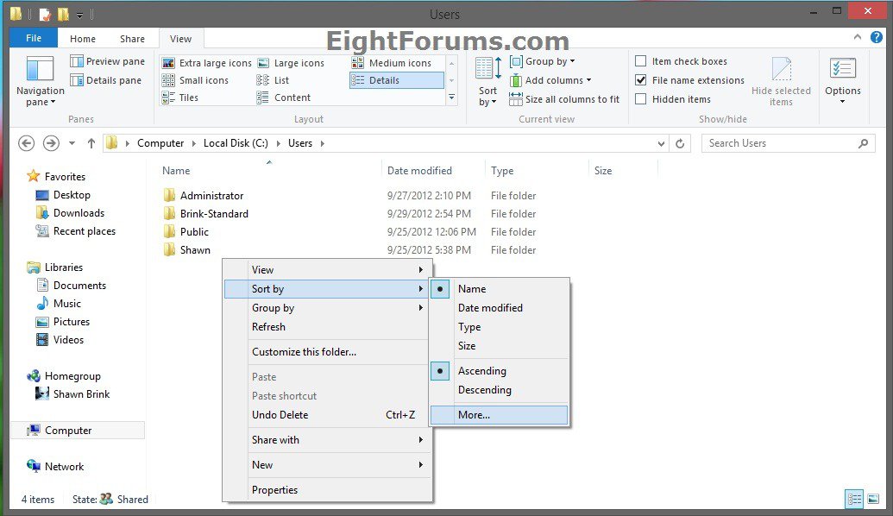Screen dimensions: 893x516
Task: Open the File ribbon tab
Action: pyautogui.click(x=34, y=38)
